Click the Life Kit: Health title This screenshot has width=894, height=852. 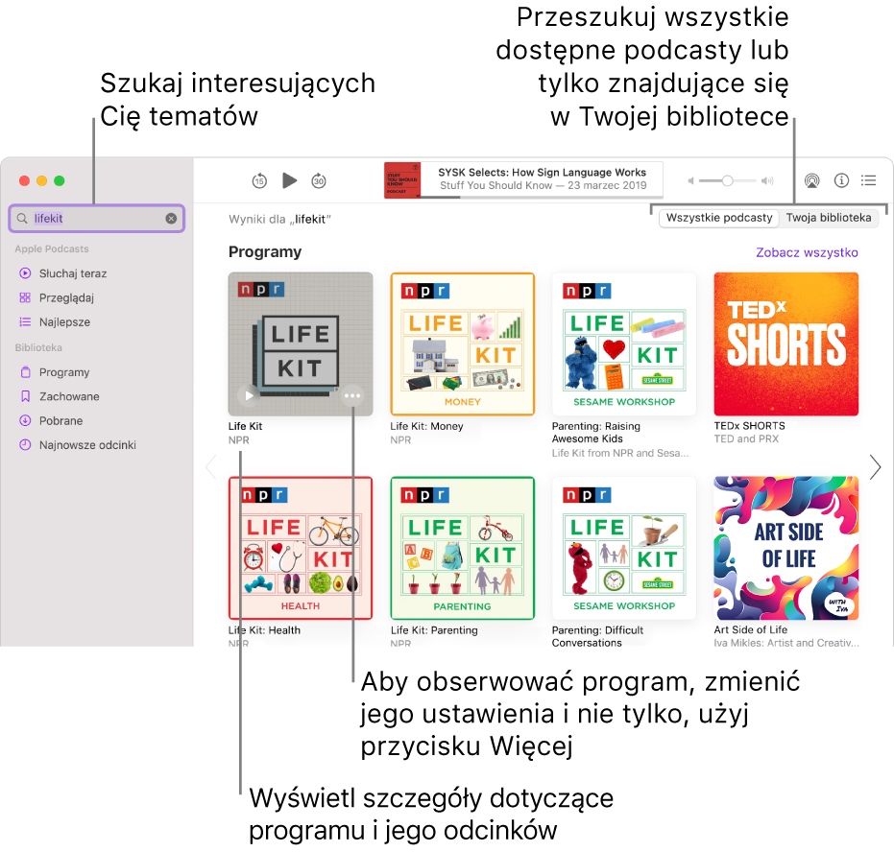(x=265, y=630)
